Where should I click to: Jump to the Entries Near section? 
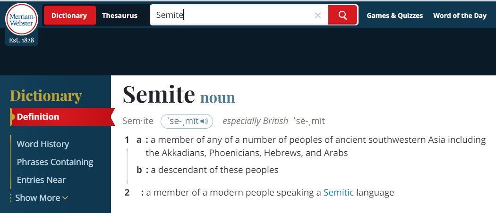click(x=41, y=180)
